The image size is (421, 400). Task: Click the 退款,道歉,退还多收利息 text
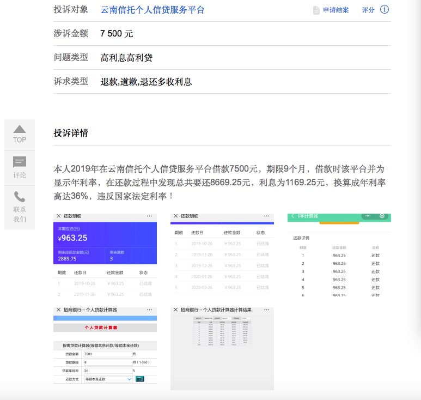[x=146, y=82]
